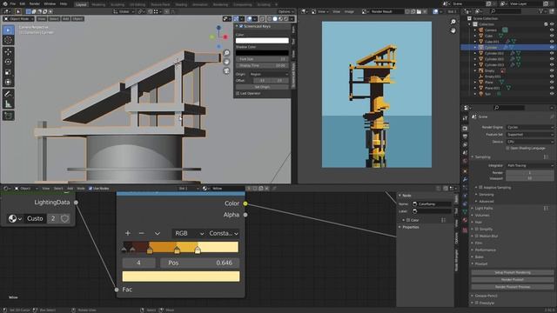Image resolution: width=557 pixels, height=313 pixels.
Task: Click the color stop index field showing 4
Action: pyautogui.click(x=139, y=263)
